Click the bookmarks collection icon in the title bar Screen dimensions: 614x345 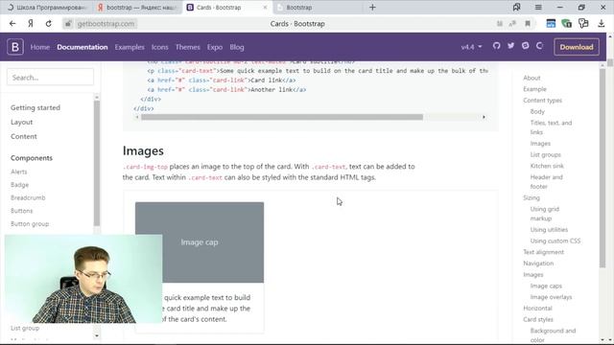(517, 7)
